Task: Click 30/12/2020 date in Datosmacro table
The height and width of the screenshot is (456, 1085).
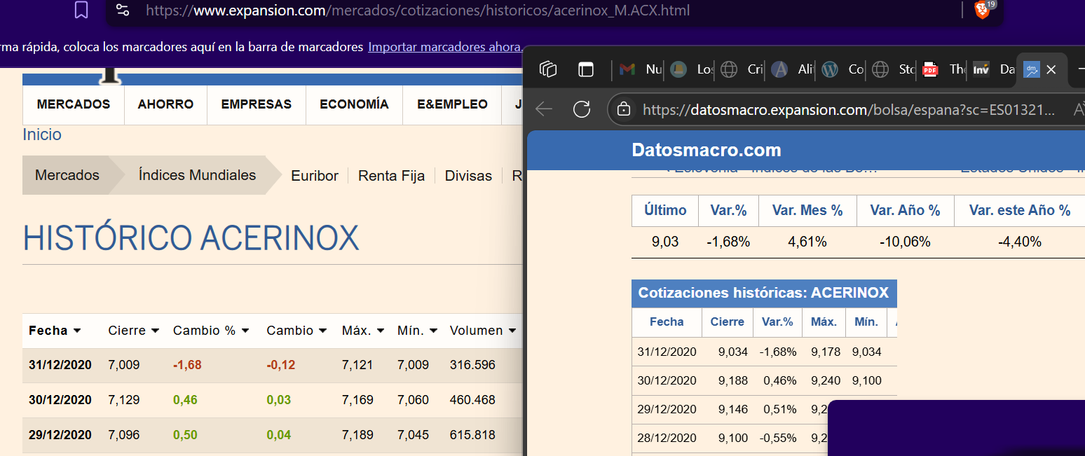Action: 667,380
